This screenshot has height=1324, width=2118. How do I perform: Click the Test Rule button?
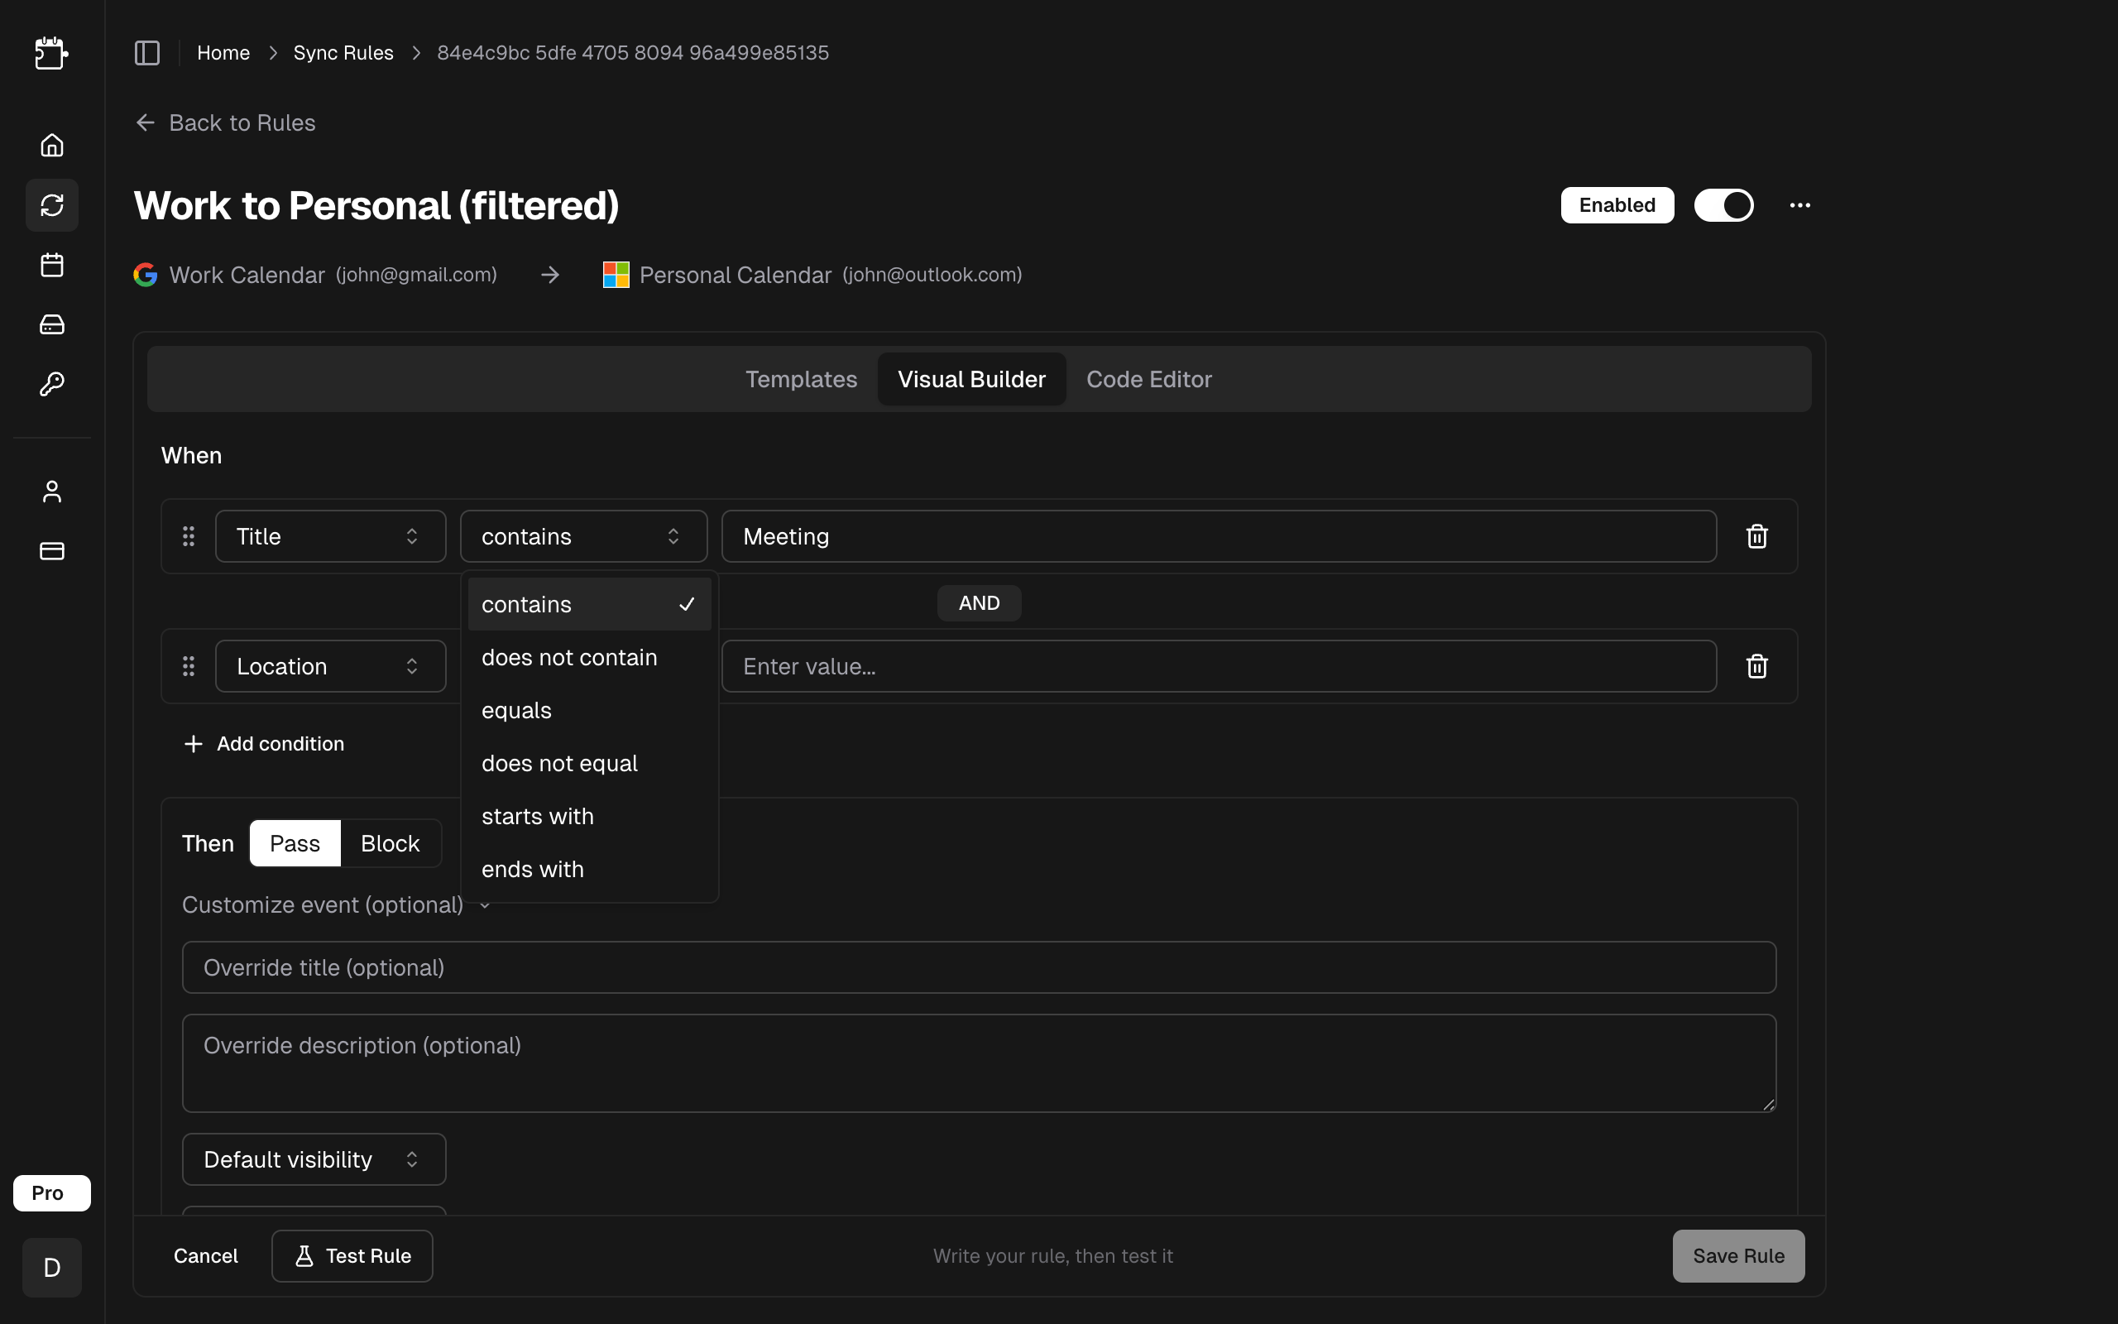point(352,1255)
